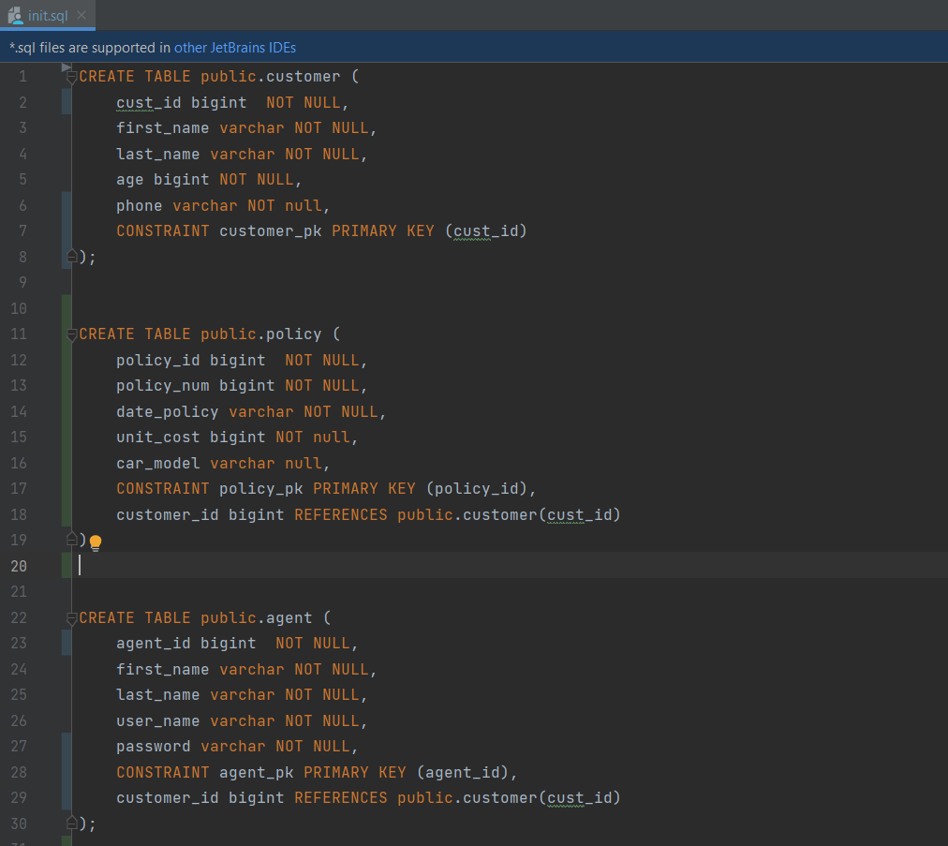
Task: Collapse fold marker at customer table end
Action: click(71, 257)
